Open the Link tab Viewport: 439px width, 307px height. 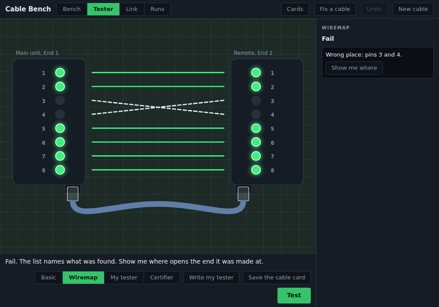click(x=132, y=9)
